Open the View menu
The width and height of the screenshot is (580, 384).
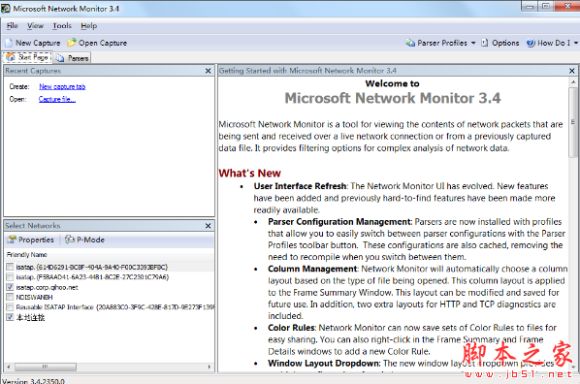(35, 26)
